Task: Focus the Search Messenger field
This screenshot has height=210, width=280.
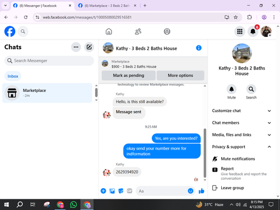Action: (49, 60)
